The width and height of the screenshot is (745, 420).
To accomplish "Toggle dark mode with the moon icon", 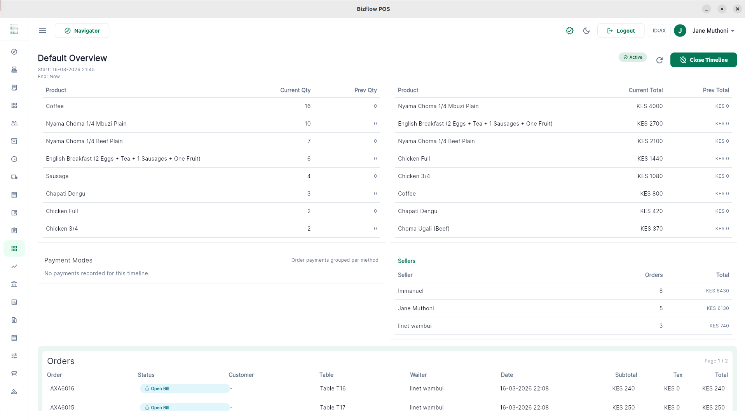I will click(x=586, y=31).
